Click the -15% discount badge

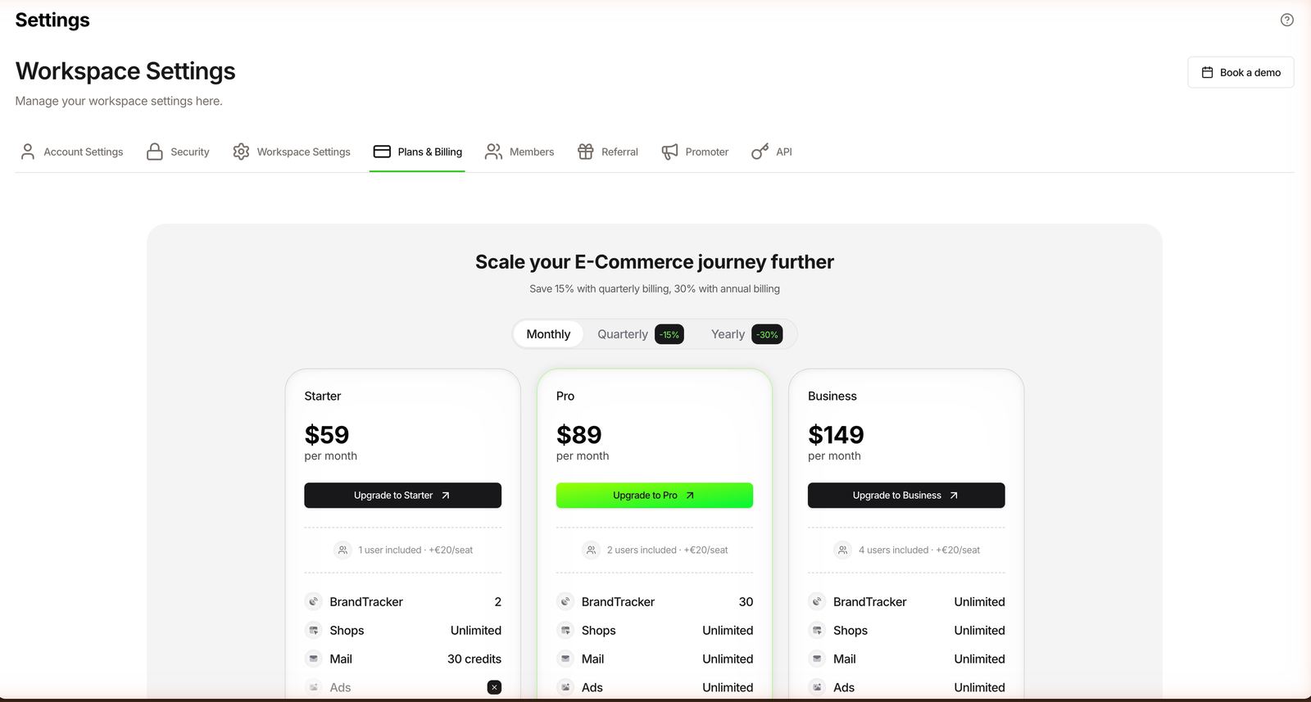669,334
